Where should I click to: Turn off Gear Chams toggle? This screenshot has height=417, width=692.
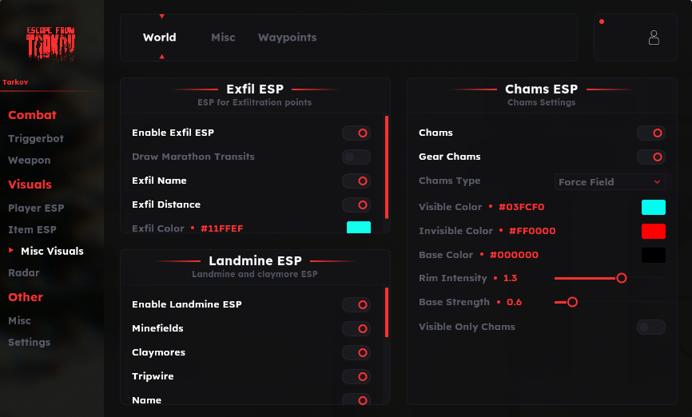(651, 157)
